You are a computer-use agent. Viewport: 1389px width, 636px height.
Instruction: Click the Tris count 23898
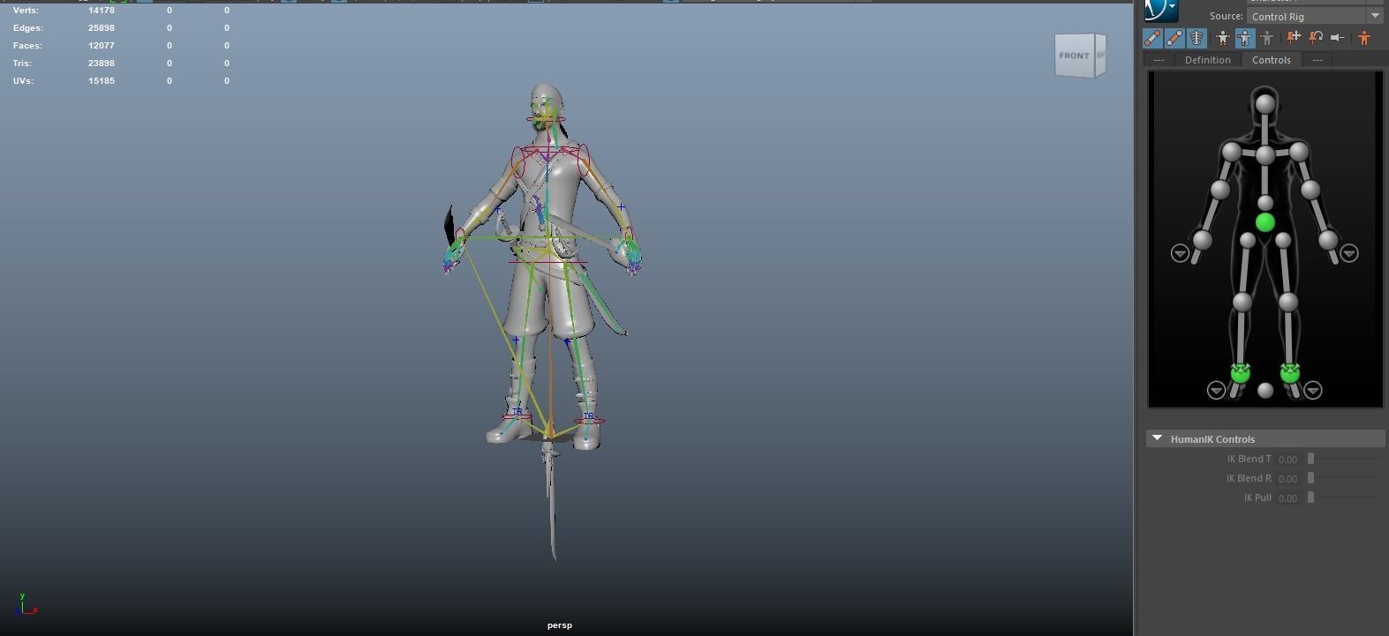pos(102,64)
